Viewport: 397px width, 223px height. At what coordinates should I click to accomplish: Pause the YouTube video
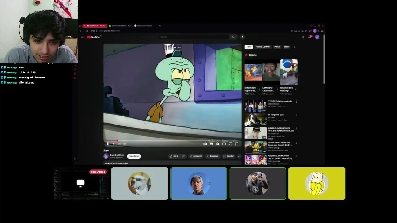point(108,144)
